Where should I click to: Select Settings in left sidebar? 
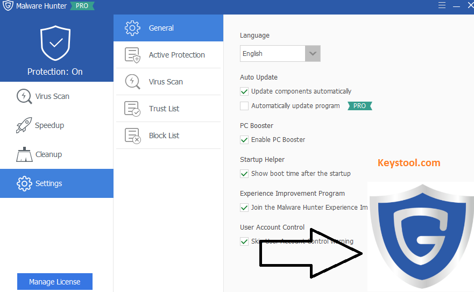pyautogui.click(x=56, y=183)
